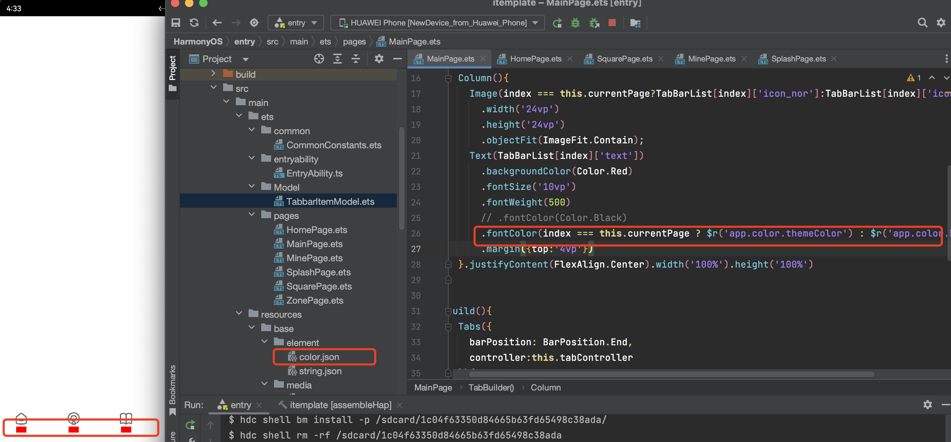Viewport: 951px width, 442px height.
Task: Click the warning indicator in the editor
Action: (x=913, y=78)
